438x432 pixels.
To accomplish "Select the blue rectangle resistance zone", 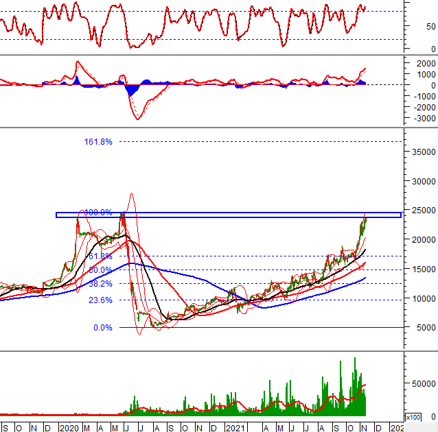I will (227, 215).
